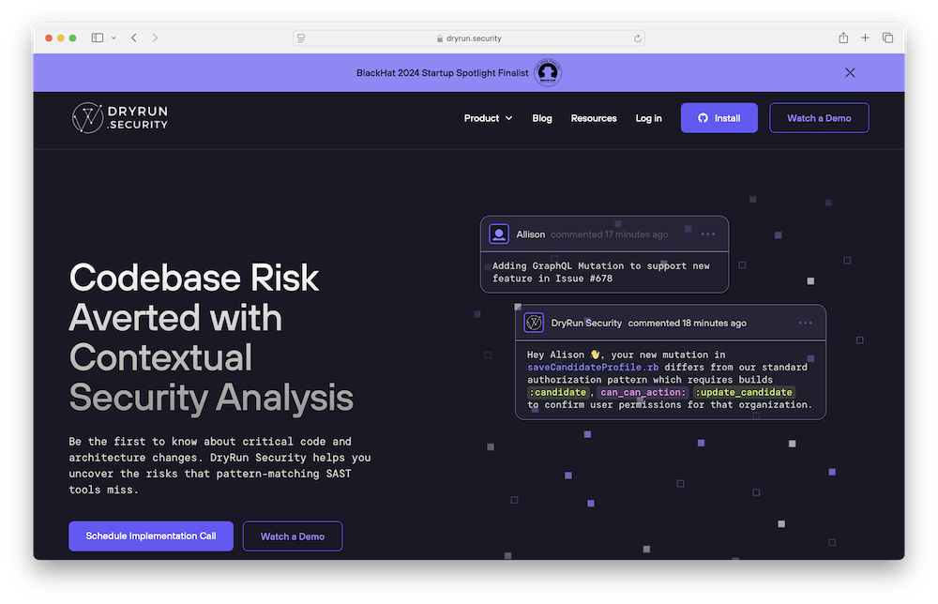Image resolution: width=938 pixels, height=604 pixels.
Task: Click the DryRun Security name in comment header
Action: click(x=586, y=323)
